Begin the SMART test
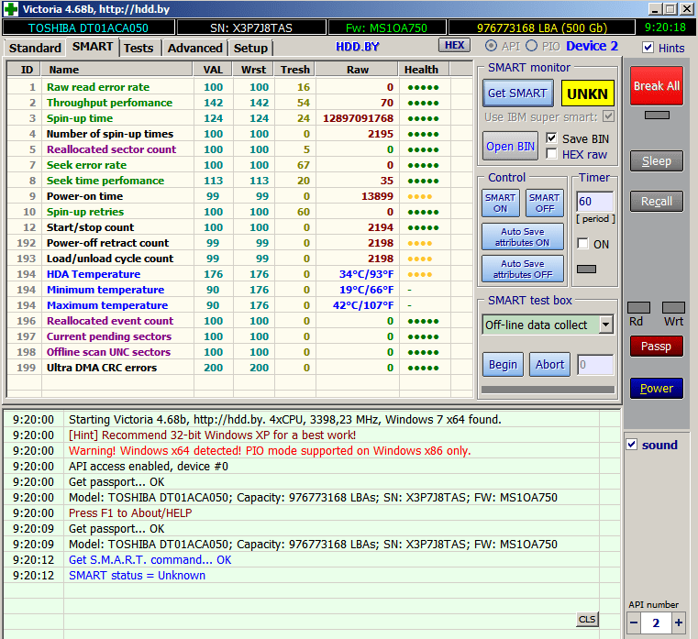The image size is (698, 639). [x=503, y=365]
